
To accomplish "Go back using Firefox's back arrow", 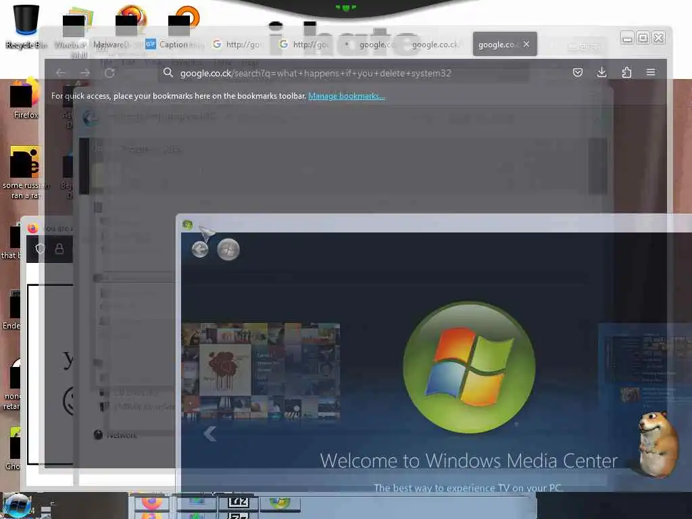I will pyautogui.click(x=61, y=73).
